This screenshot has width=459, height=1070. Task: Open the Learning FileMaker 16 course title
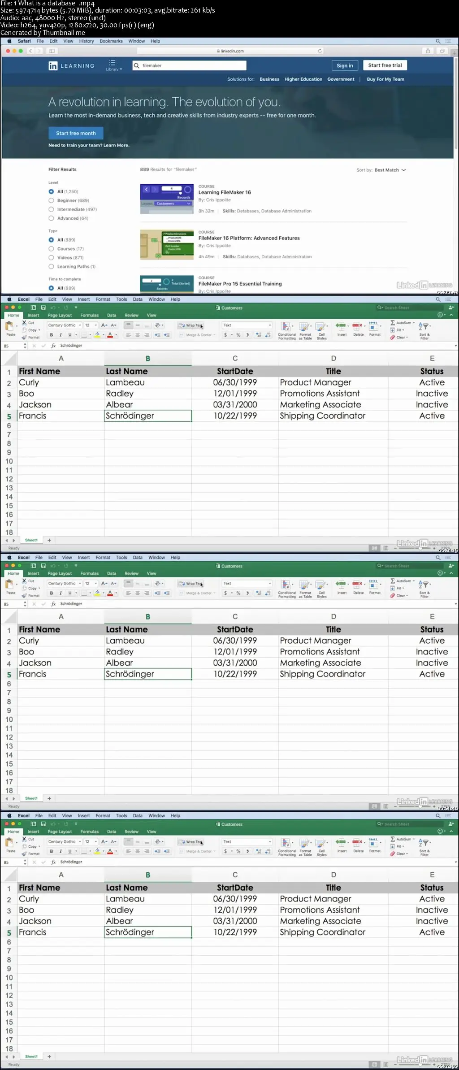pyautogui.click(x=225, y=192)
